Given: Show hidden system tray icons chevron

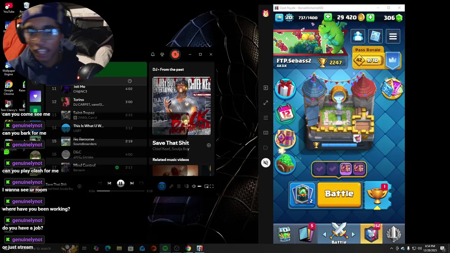Looking at the screenshot, I should click(392, 248).
